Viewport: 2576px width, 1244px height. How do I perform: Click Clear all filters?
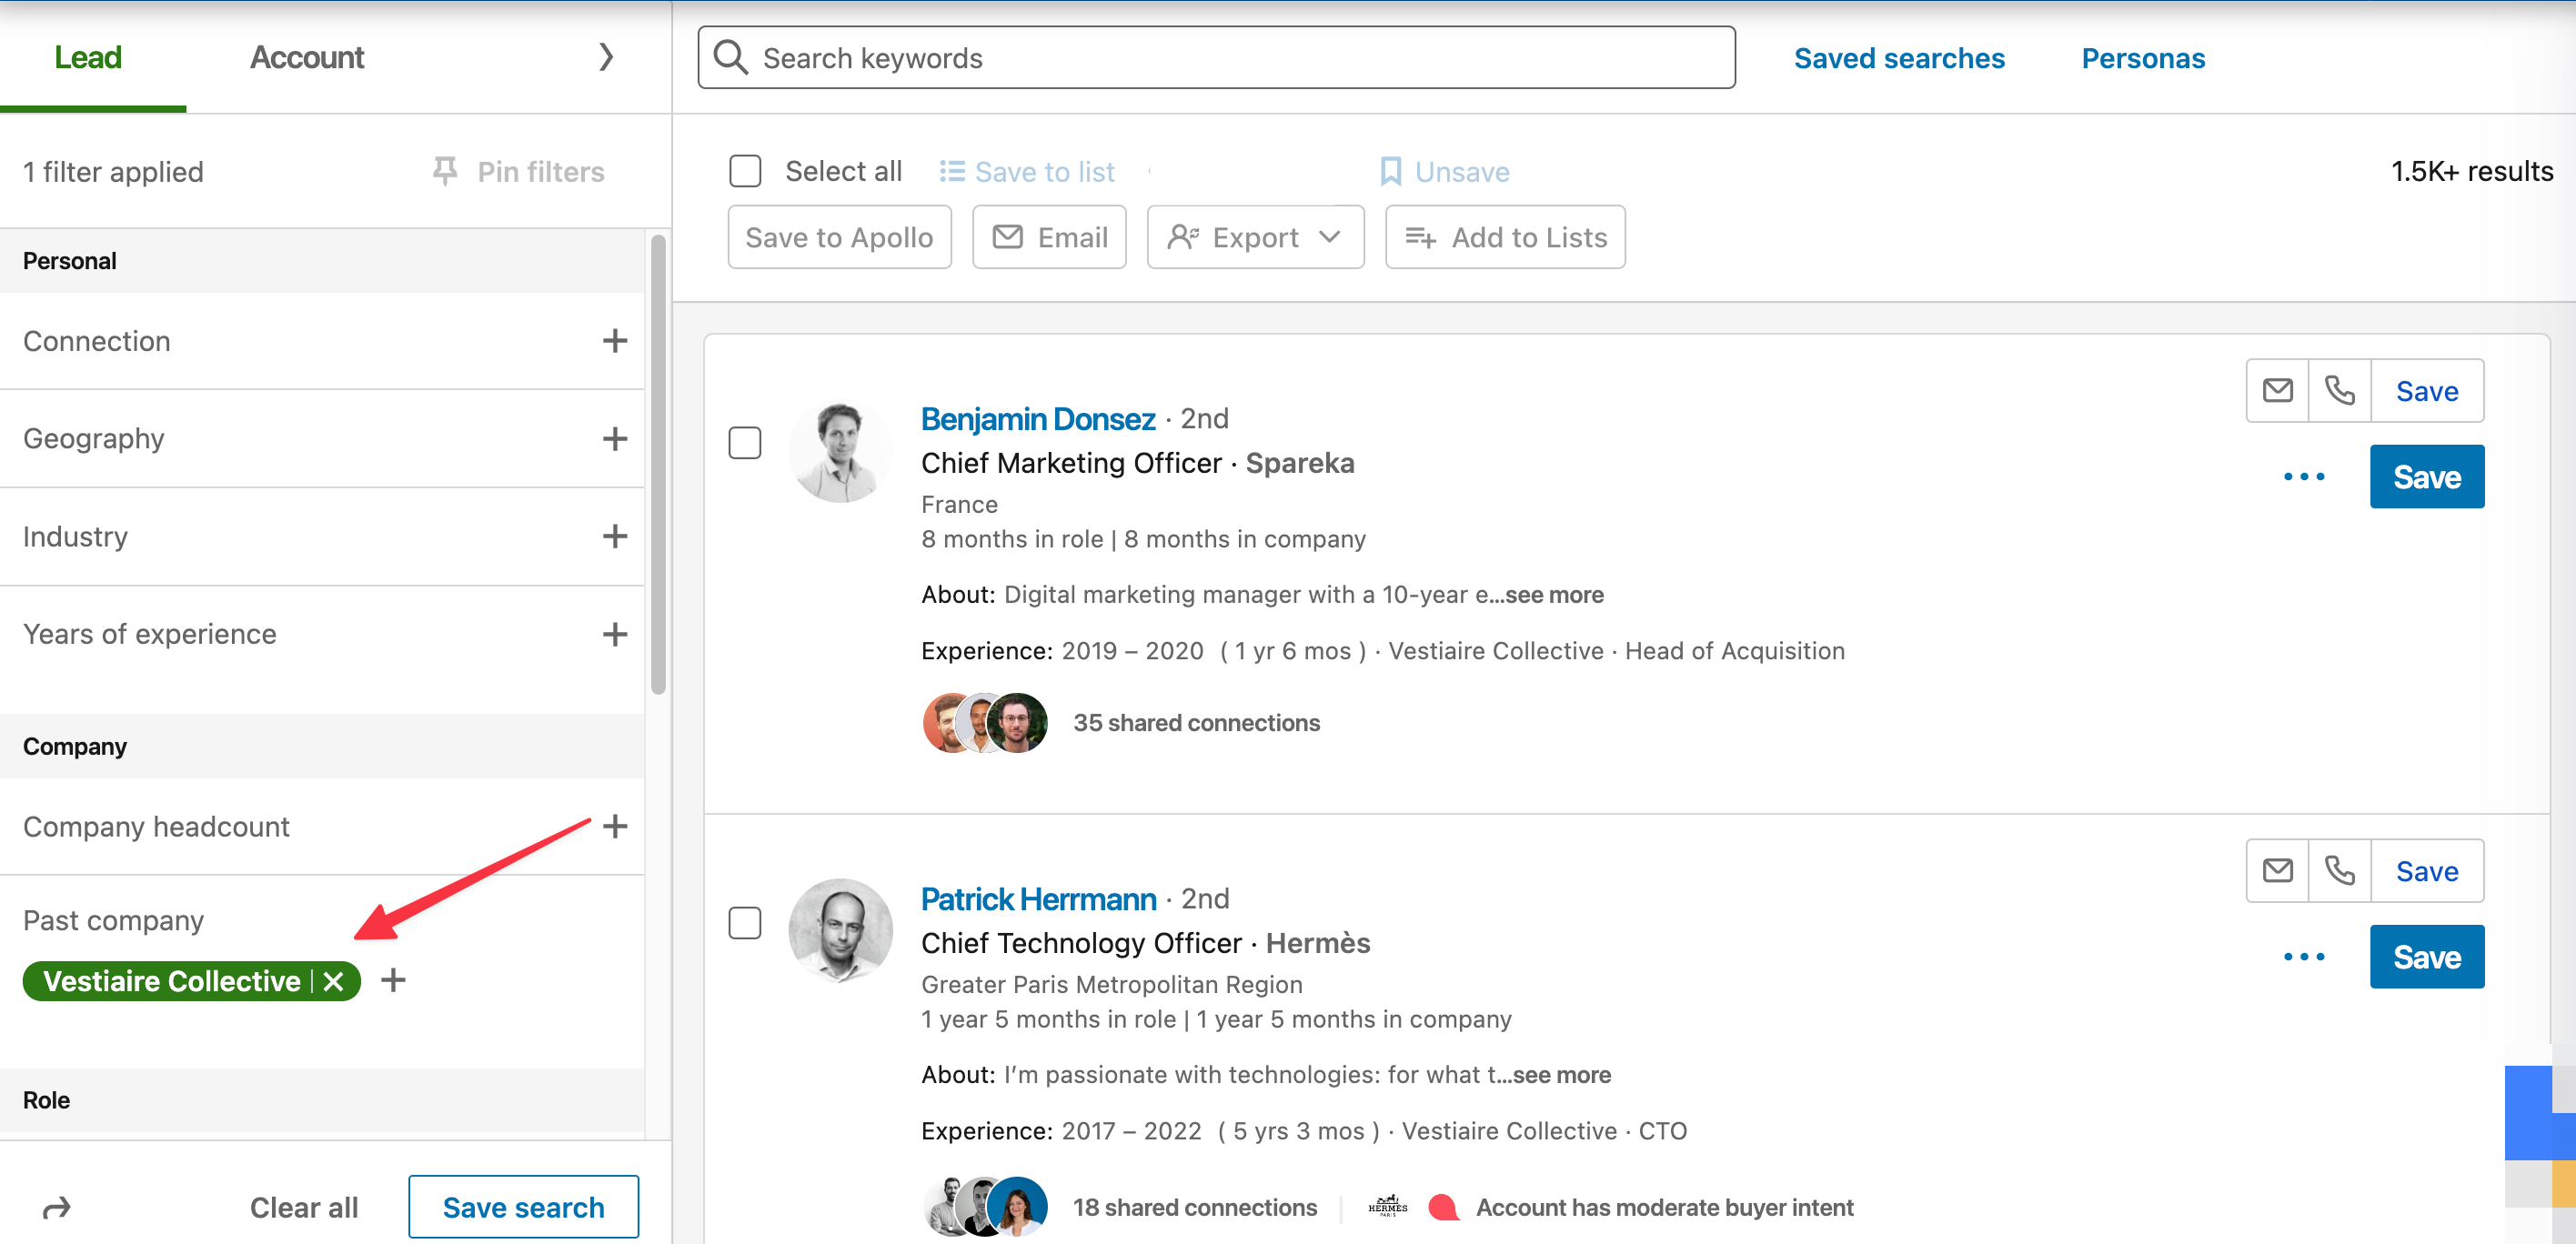coord(304,1207)
